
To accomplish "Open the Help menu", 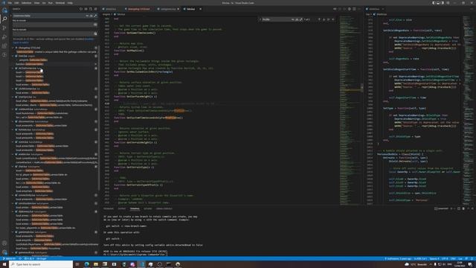I will 70,3.
